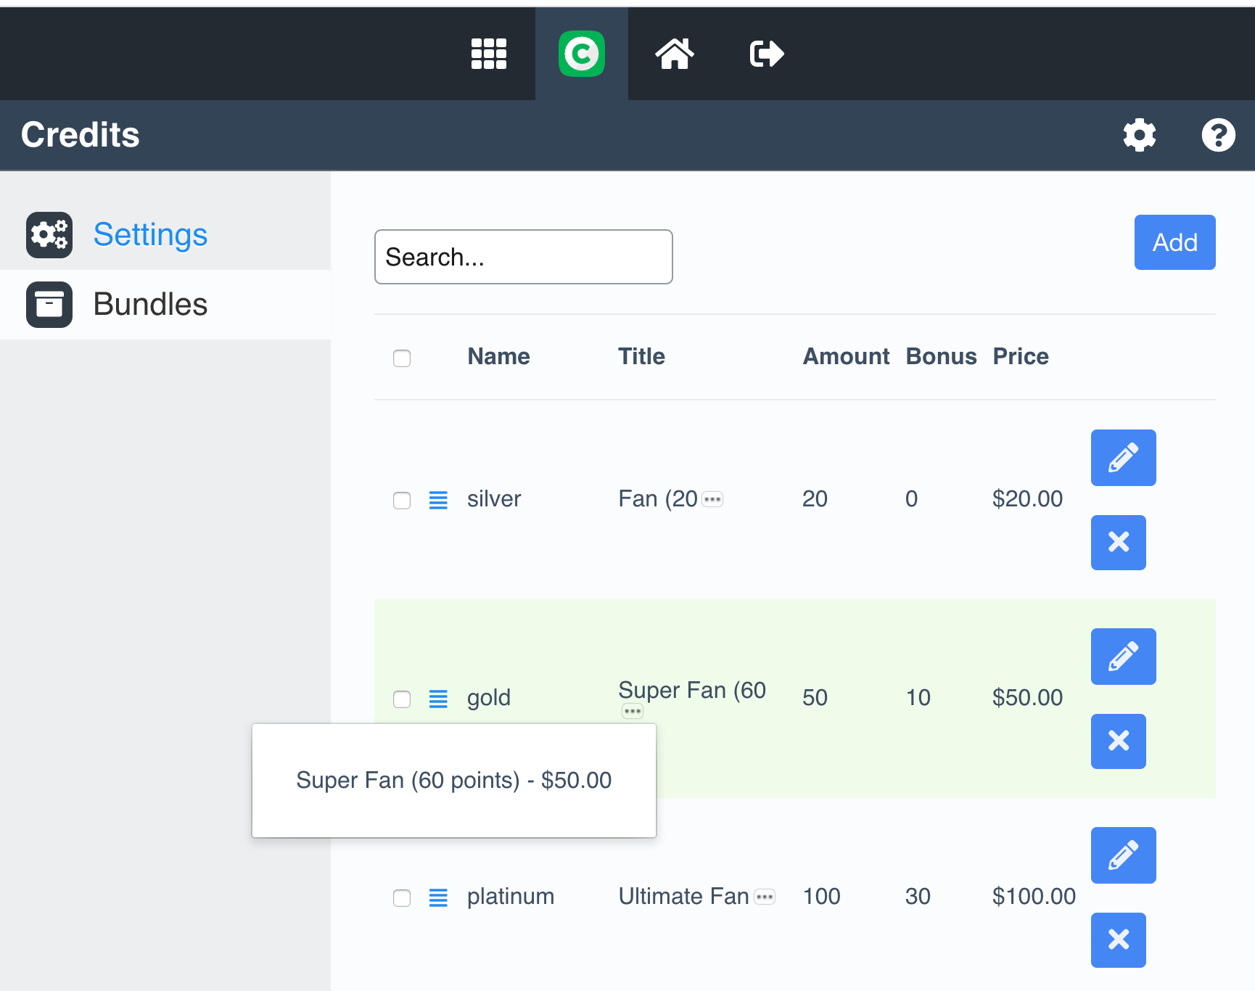The image size is (1255, 991).
Task: Click into the Search field
Action: 523,257
